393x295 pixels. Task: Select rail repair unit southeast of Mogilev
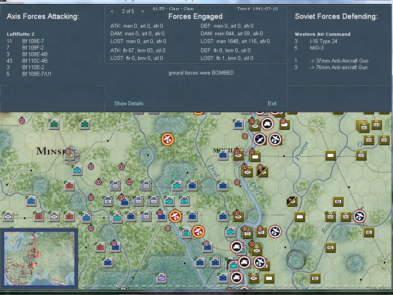click(263, 172)
